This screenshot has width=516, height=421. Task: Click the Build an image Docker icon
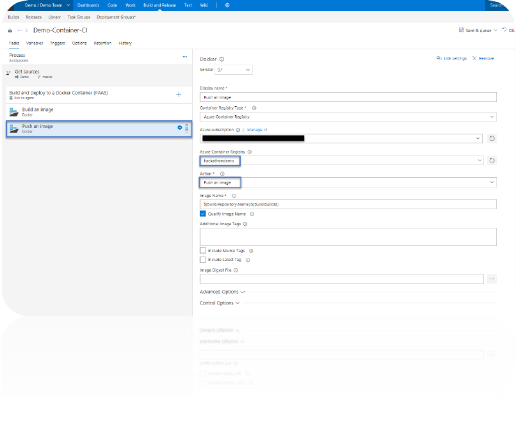coord(14,112)
